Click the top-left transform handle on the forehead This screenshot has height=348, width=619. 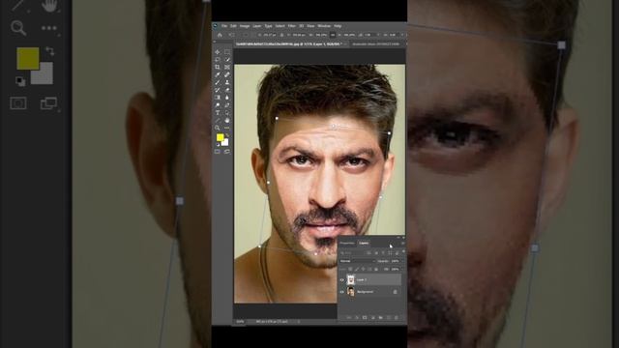[277, 118]
